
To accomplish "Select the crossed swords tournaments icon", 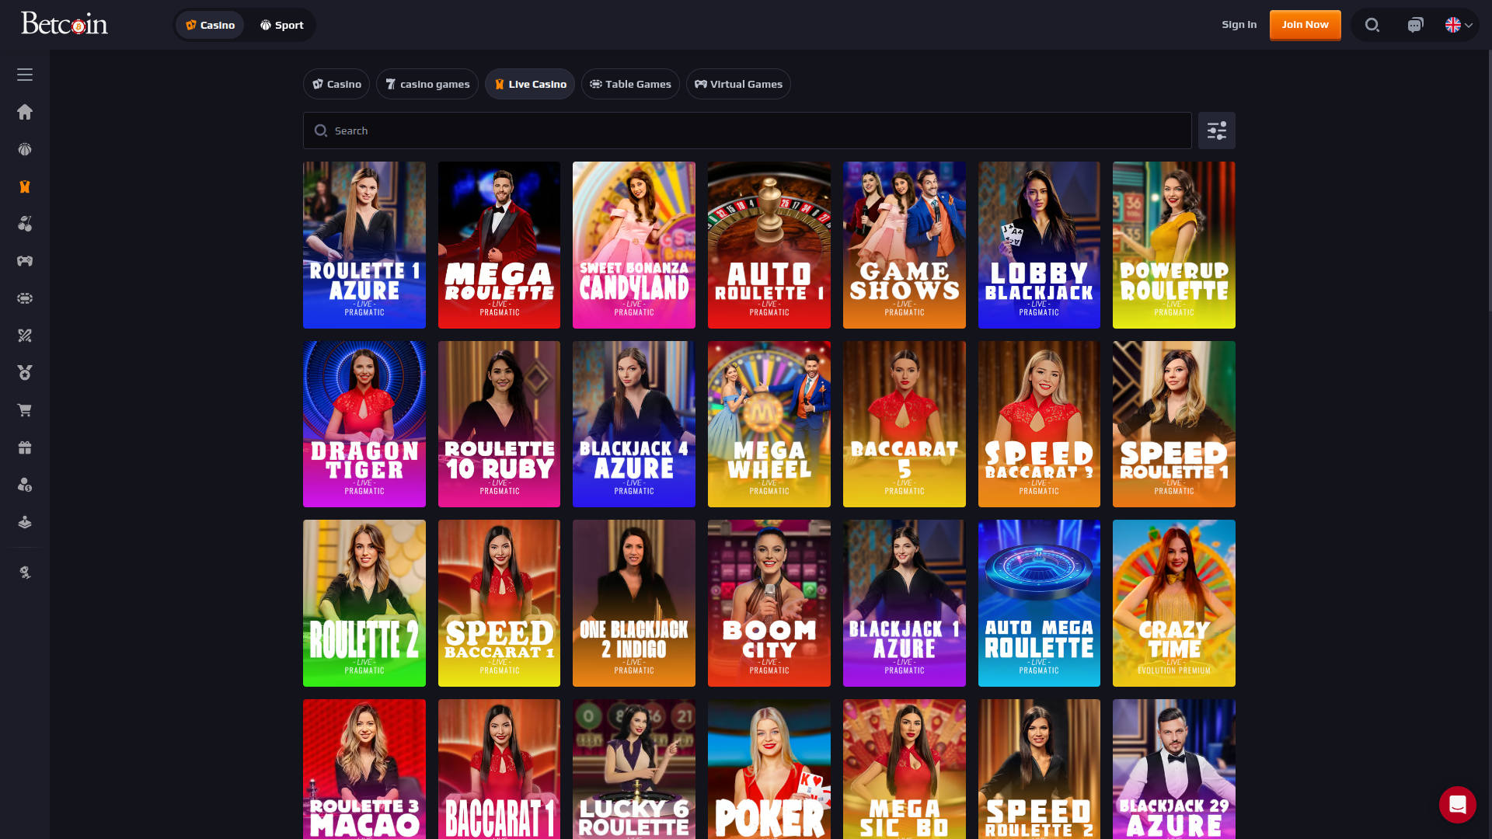I will pos(24,336).
